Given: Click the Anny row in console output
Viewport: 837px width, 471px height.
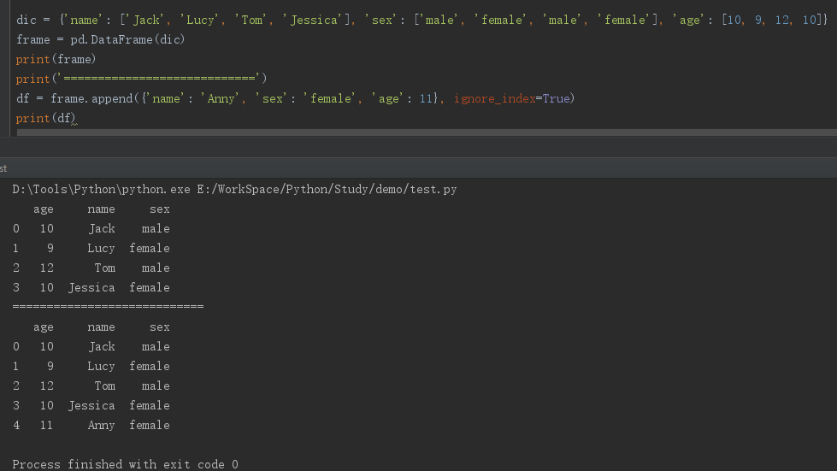Looking at the screenshot, I should pos(91,425).
